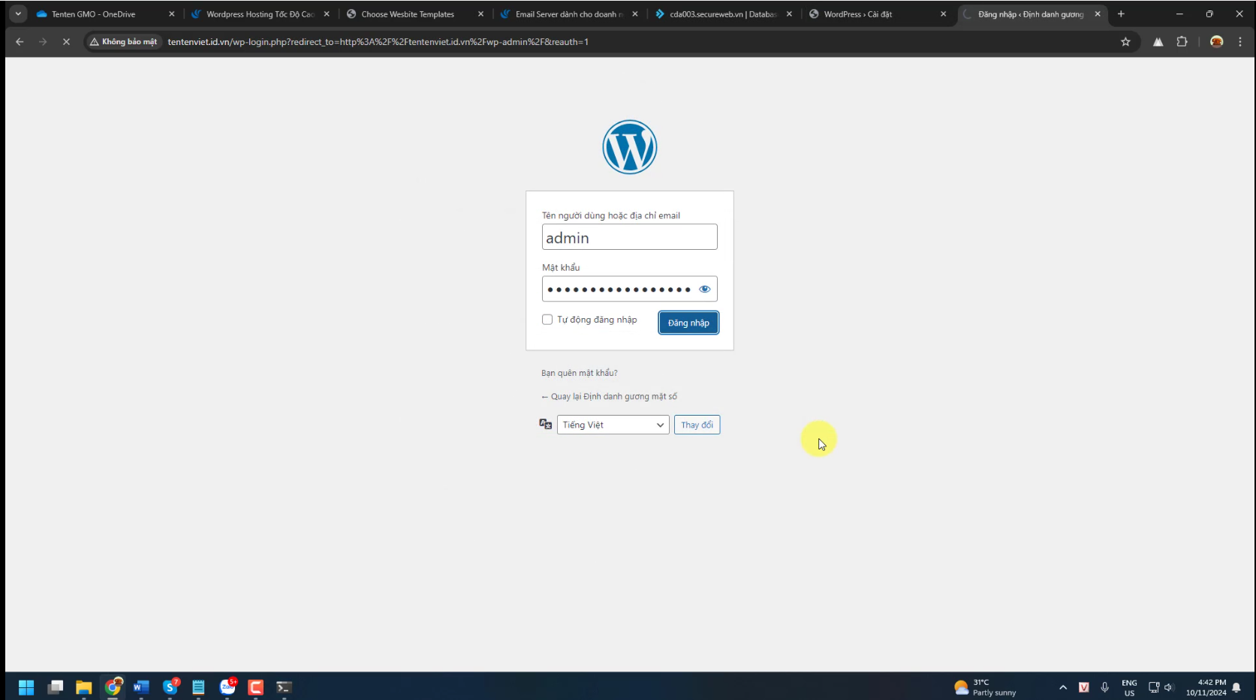The height and width of the screenshot is (700, 1256).
Task: Click the Đăng nhập login button
Action: pyautogui.click(x=688, y=323)
